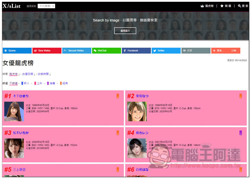Image resolution: width=251 pixels, height=179 pixels.
Task: Click the Tencent Weibo icon
Action: [65, 51]
